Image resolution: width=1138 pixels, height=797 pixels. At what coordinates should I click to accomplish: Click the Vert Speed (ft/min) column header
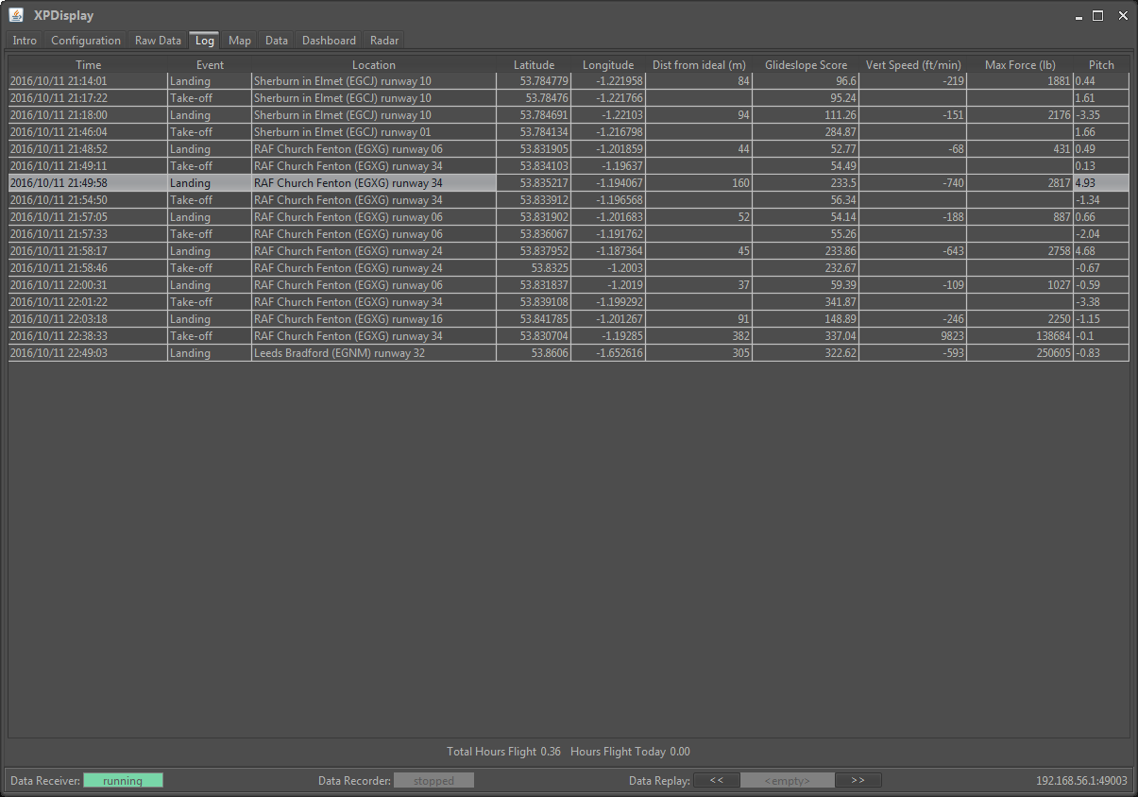[913, 65]
